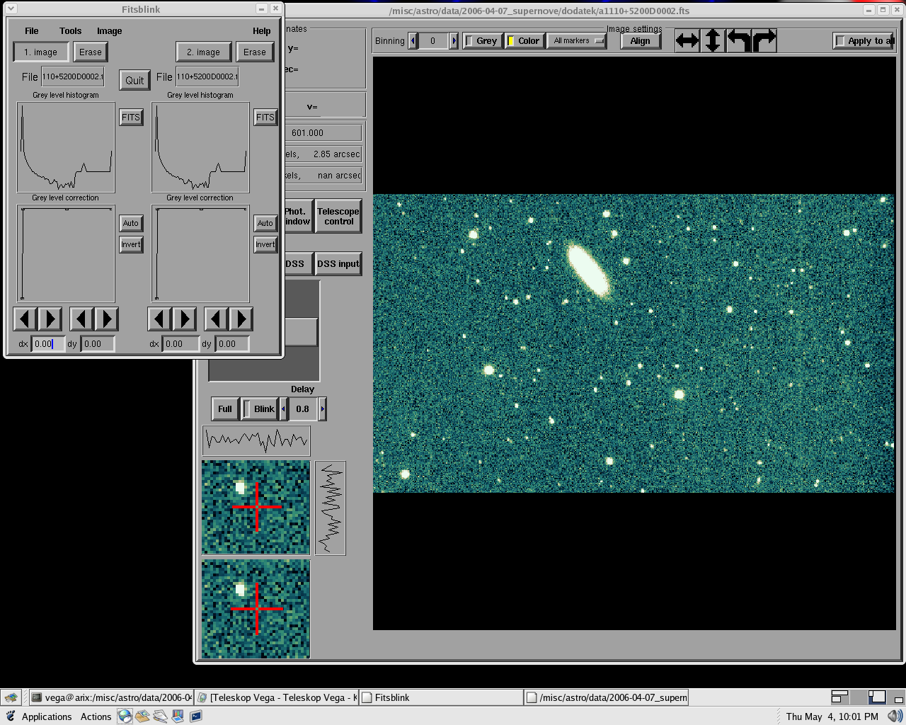This screenshot has width=906, height=725.
Task: Click first image File name field
Action: coord(72,76)
